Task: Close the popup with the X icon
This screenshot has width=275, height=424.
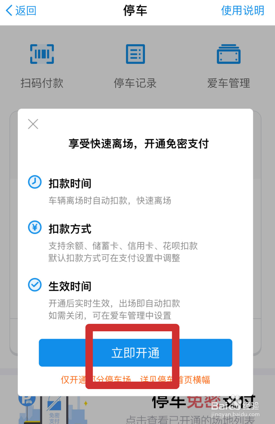Action: pyautogui.click(x=33, y=124)
